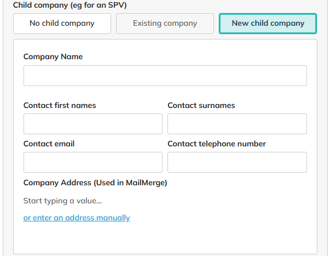Click the Company Name input field
This screenshot has height=256, width=330.
165,76
